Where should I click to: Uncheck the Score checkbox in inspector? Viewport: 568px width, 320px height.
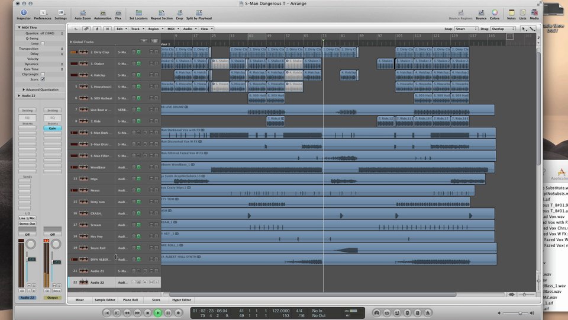click(x=43, y=79)
